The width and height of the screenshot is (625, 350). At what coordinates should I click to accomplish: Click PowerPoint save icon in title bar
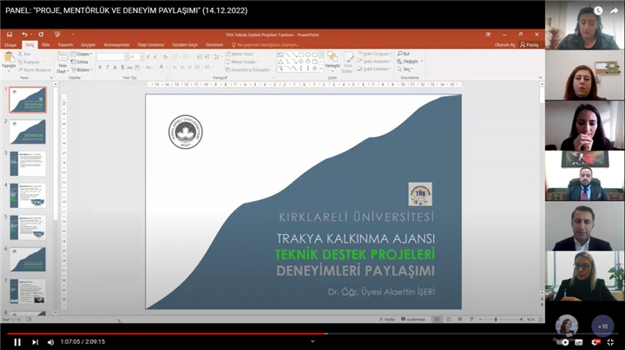[10, 35]
